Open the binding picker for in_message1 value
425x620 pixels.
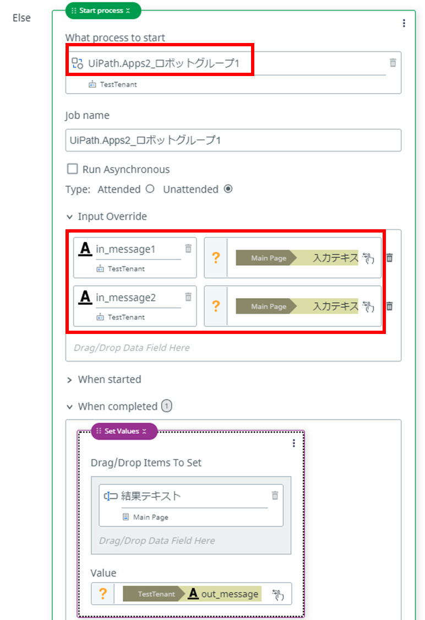368,258
